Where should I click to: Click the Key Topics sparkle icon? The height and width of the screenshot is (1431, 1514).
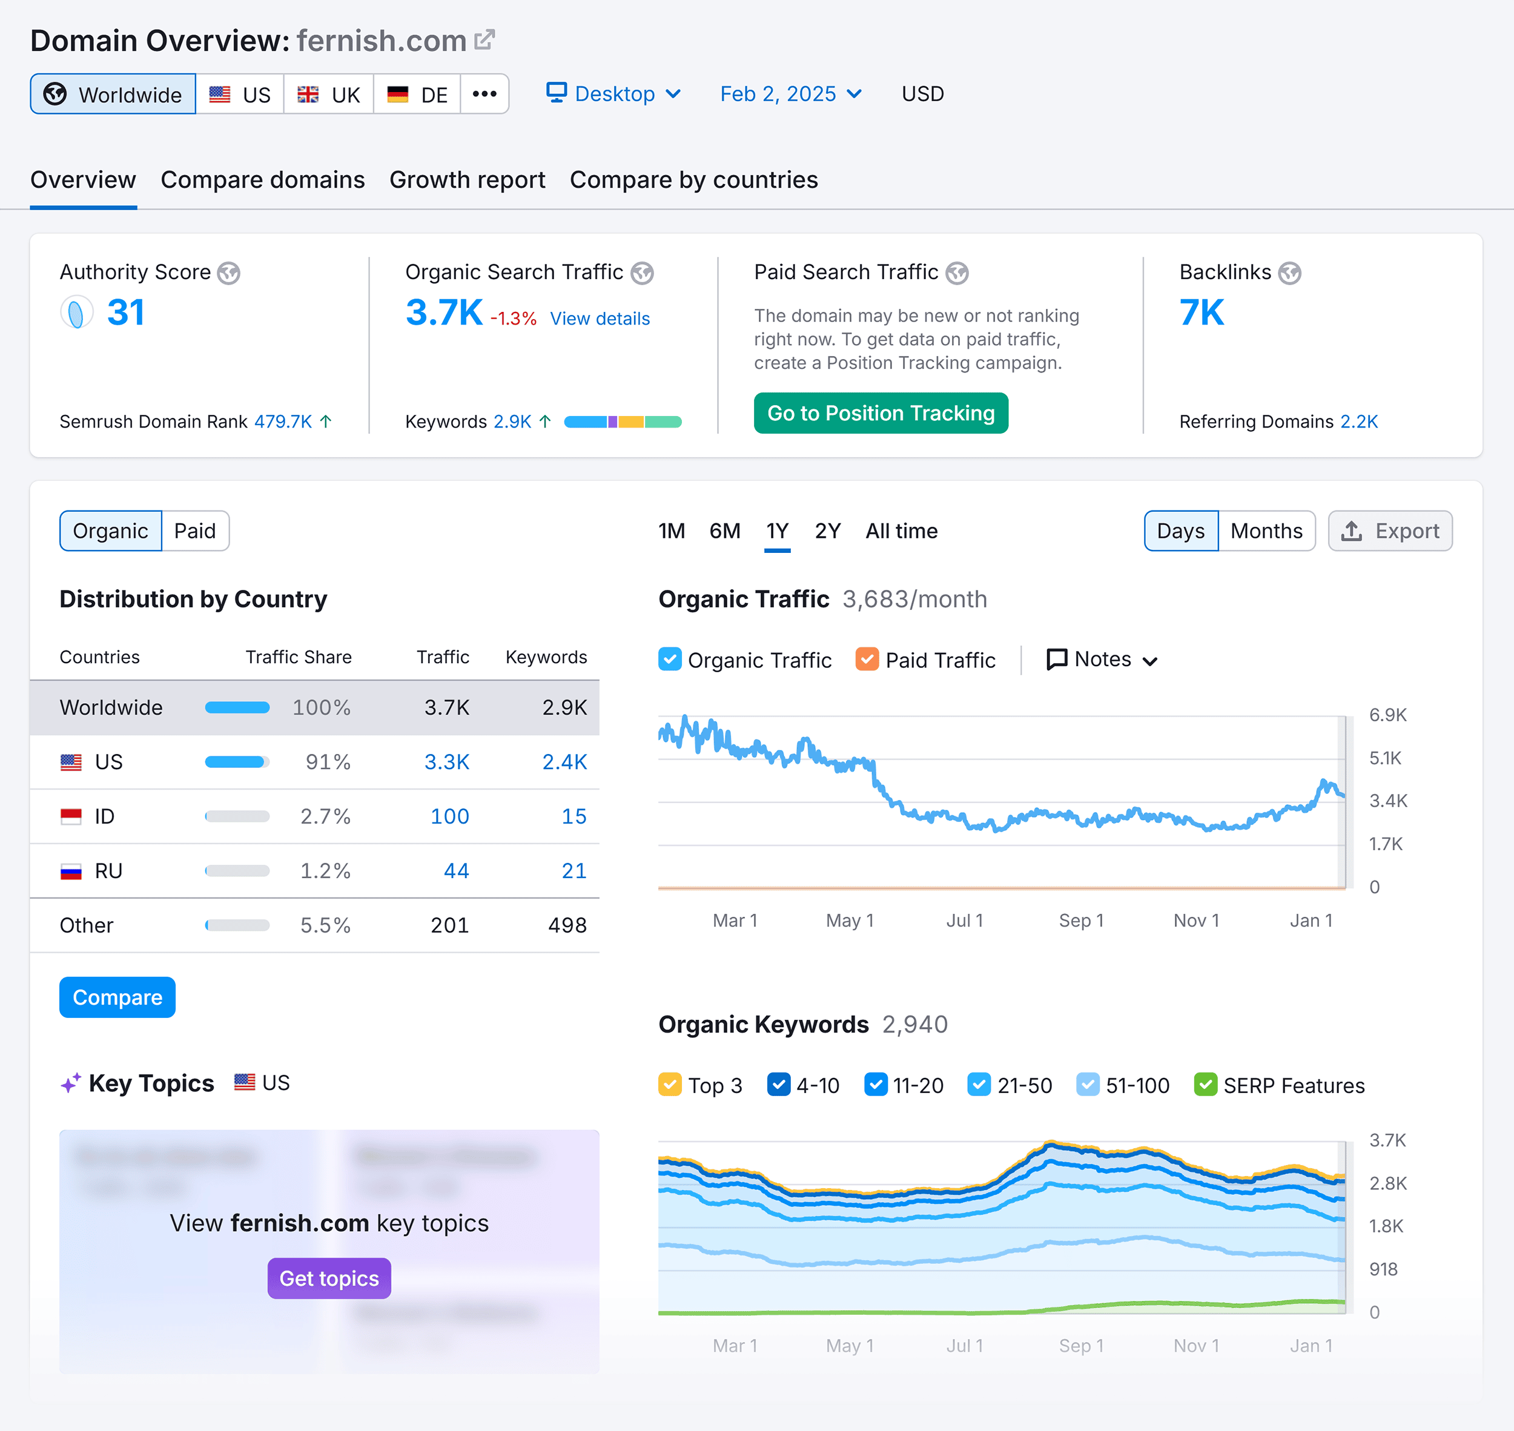tap(71, 1083)
